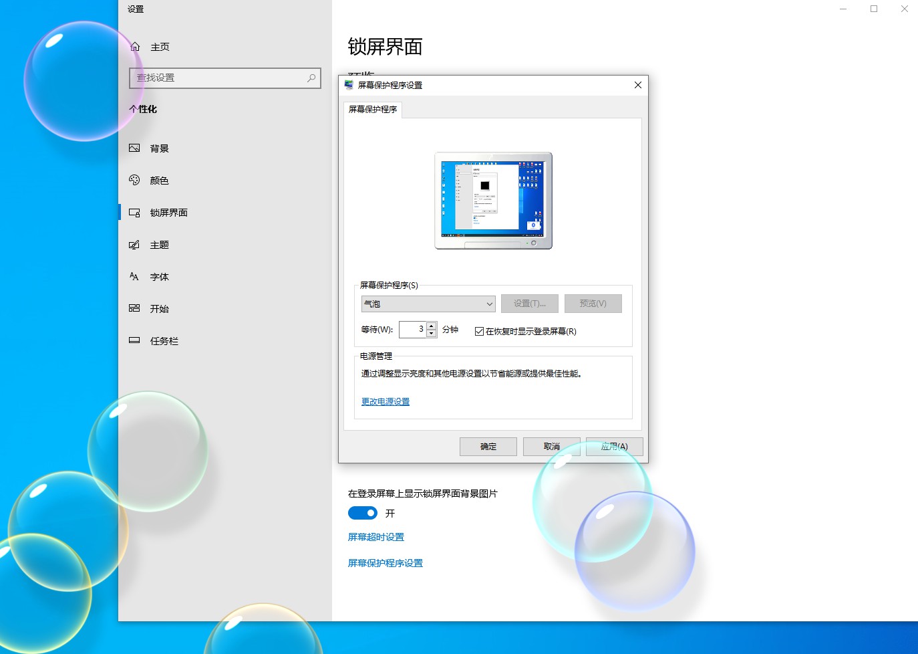Click the 确定 confirm button

tap(488, 446)
